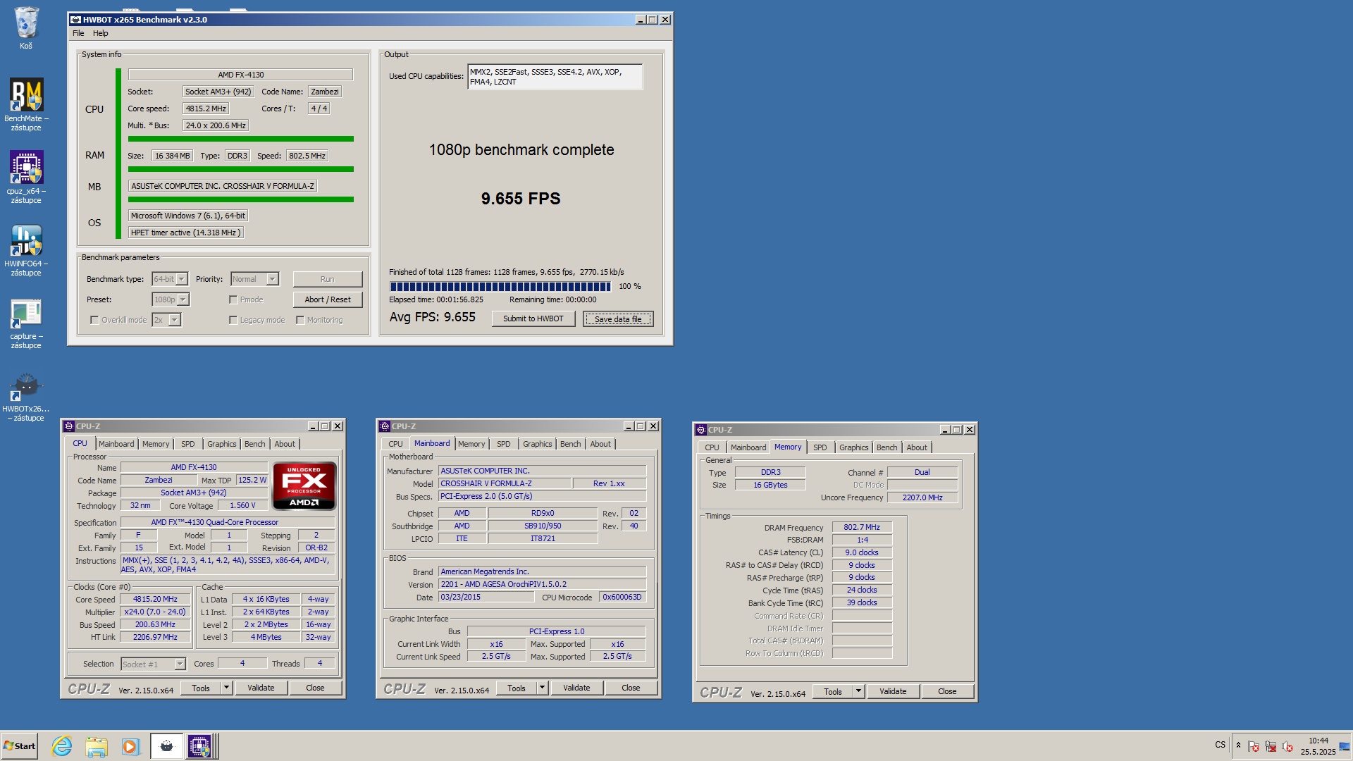
Task: Toggle the Monitoring checkbox
Action: tap(300, 320)
